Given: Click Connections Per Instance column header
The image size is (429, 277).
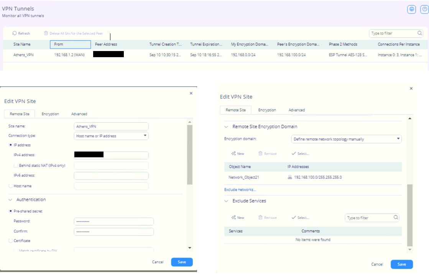Looking at the screenshot, I should [x=398, y=45].
